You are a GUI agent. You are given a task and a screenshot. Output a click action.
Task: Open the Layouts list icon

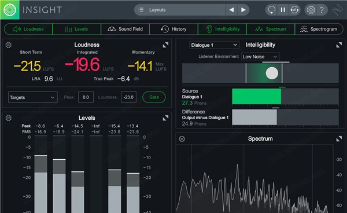[x=141, y=10]
